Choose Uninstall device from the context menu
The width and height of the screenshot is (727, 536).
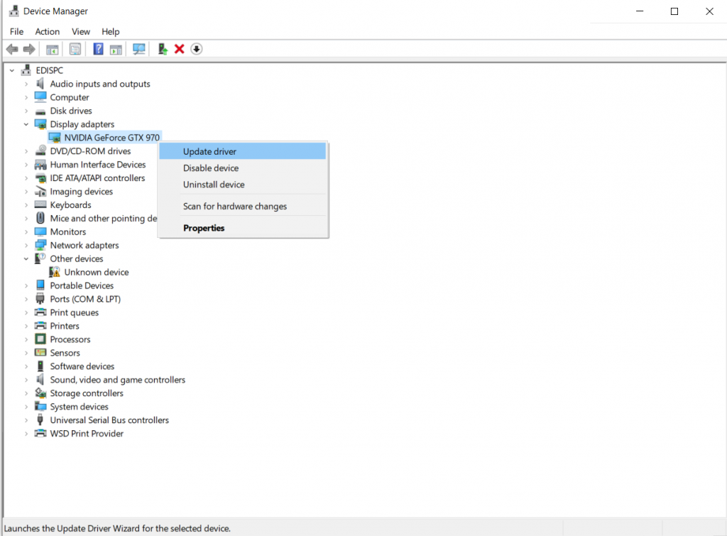coord(243,185)
